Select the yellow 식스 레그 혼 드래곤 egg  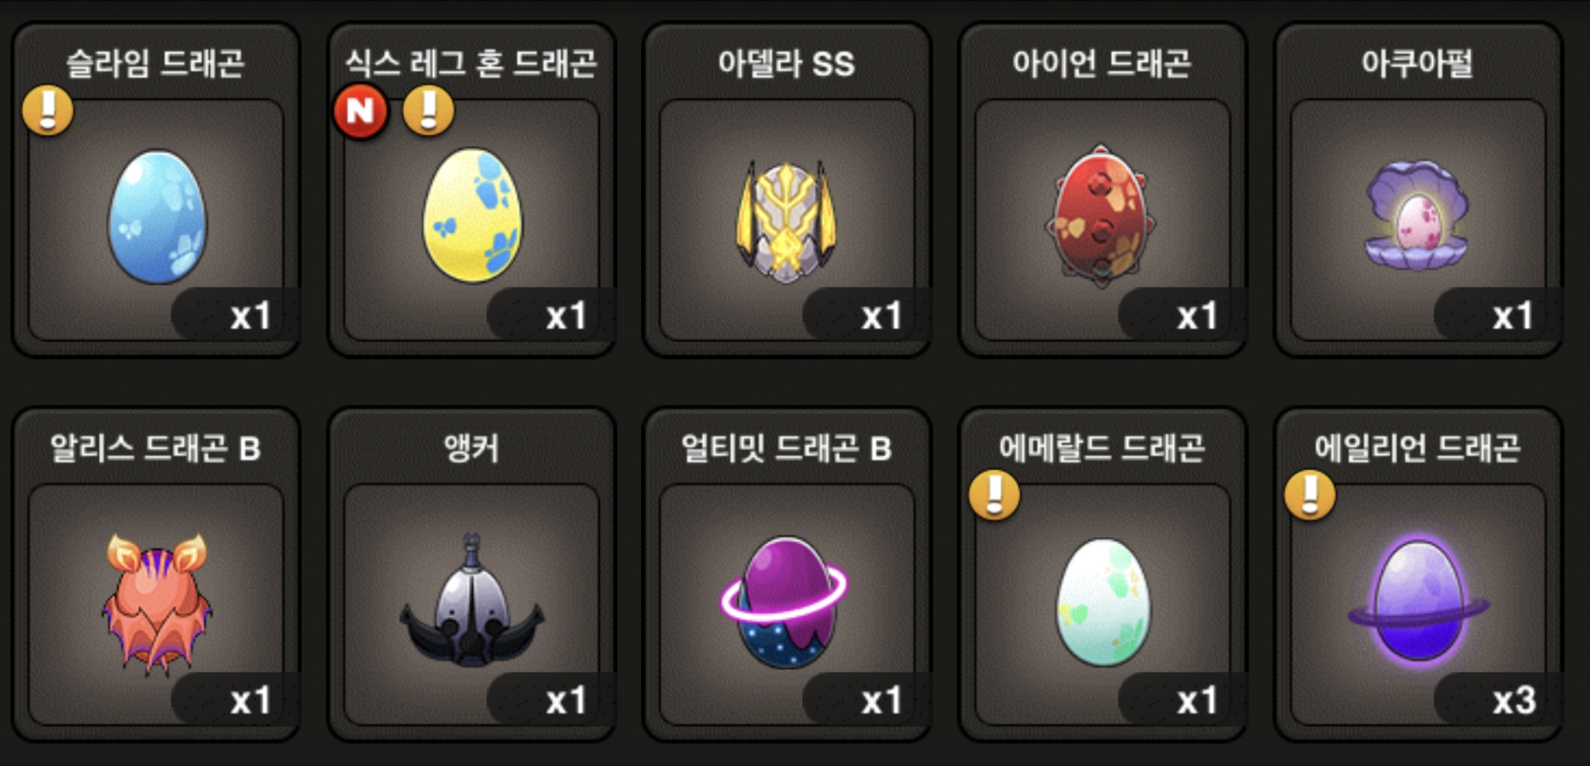(472, 216)
